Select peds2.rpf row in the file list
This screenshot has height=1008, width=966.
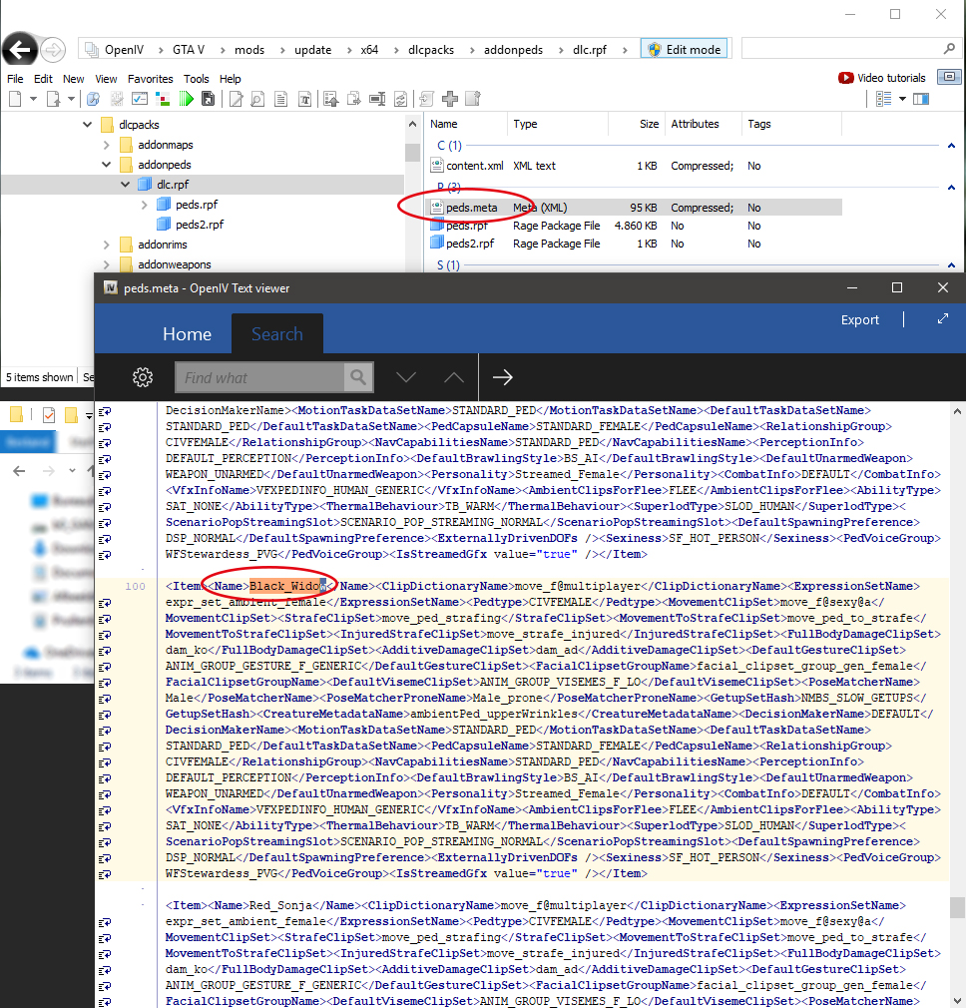(x=636, y=244)
